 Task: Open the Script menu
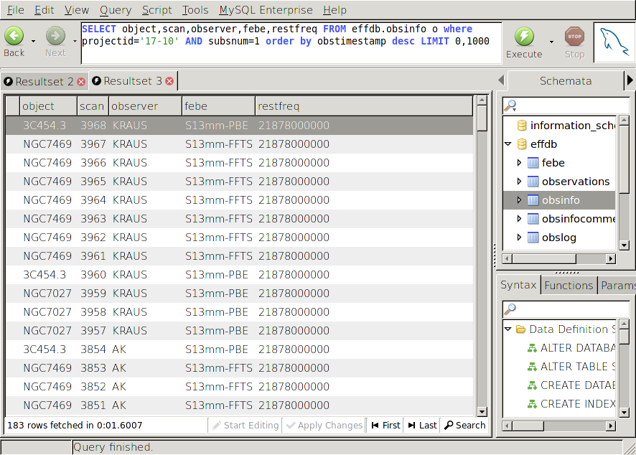tap(157, 10)
